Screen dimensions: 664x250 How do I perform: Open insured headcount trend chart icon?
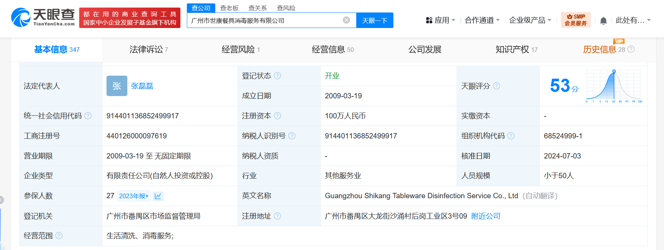[x=158, y=196]
